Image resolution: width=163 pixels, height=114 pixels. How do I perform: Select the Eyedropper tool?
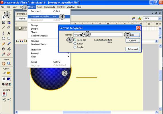point(3,54)
